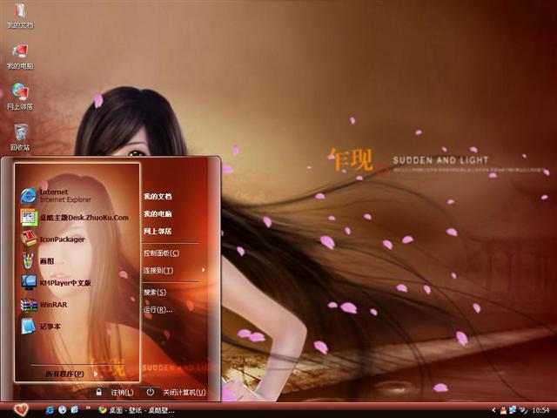This screenshot has width=557, height=418.
Task: Open 我的电脑 desktop icon
Action: (20, 57)
